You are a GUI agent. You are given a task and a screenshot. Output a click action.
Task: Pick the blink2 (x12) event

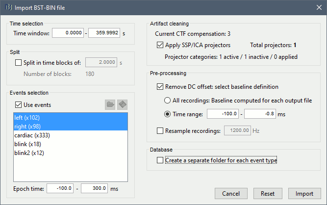tap(30, 153)
